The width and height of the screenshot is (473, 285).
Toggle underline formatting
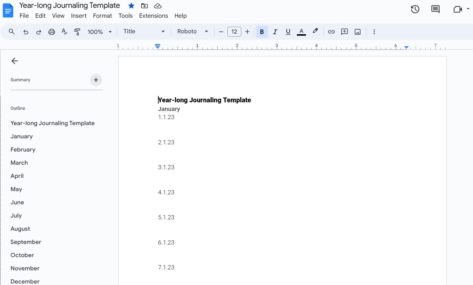288,32
